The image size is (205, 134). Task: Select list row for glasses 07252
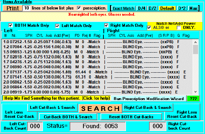pos(97,42)
